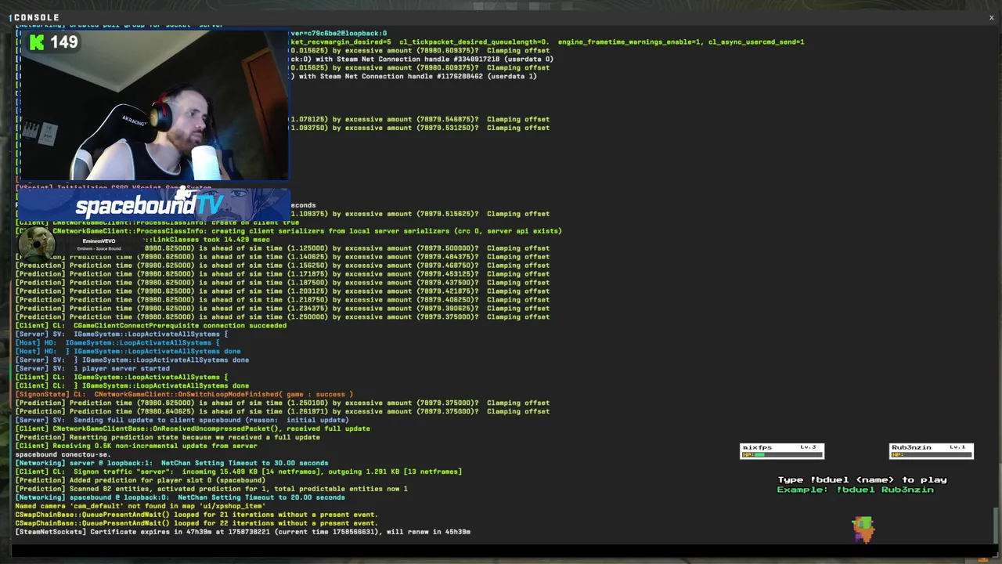Click the Kick viewer count 149
This screenshot has height=564, width=1002.
[64, 42]
